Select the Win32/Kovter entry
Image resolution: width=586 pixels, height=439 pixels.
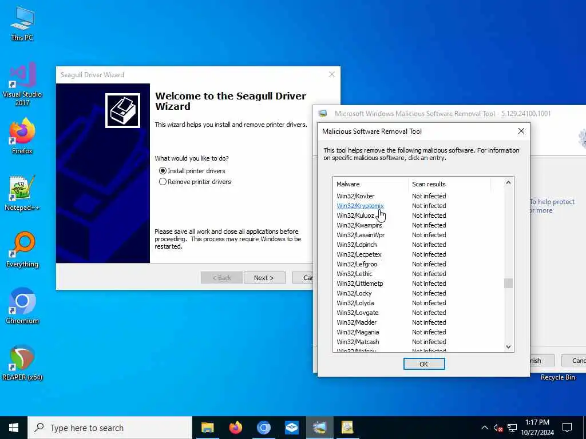point(355,196)
